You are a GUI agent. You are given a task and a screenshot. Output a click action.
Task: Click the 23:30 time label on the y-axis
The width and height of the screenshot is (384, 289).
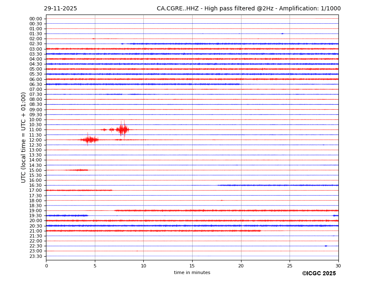[x=36, y=256]
